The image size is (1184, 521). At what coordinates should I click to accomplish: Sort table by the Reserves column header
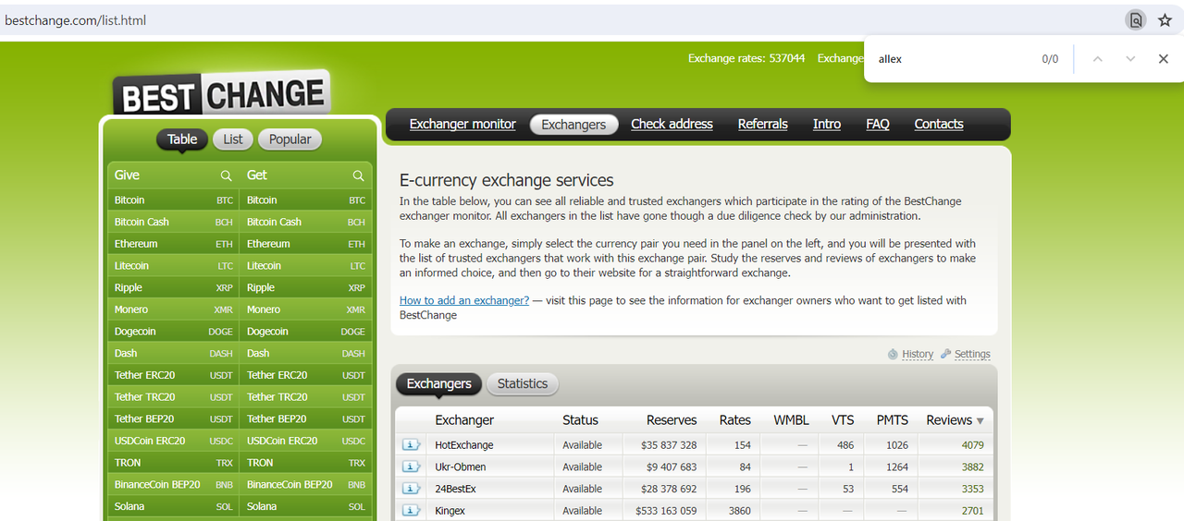(x=672, y=420)
